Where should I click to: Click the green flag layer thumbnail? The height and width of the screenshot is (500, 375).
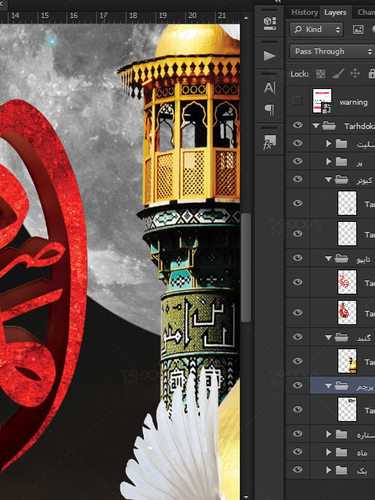tap(347, 409)
